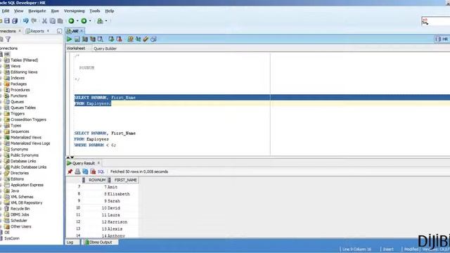Switch to the Query Builder tab
Viewport: 450px width, 253px height.
coord(105,48)
